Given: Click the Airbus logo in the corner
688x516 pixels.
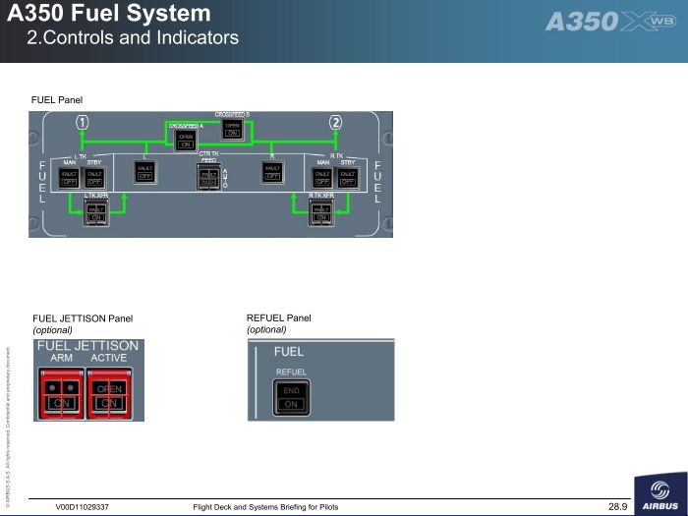Looking at the screenshot, I should click(660, 495).
